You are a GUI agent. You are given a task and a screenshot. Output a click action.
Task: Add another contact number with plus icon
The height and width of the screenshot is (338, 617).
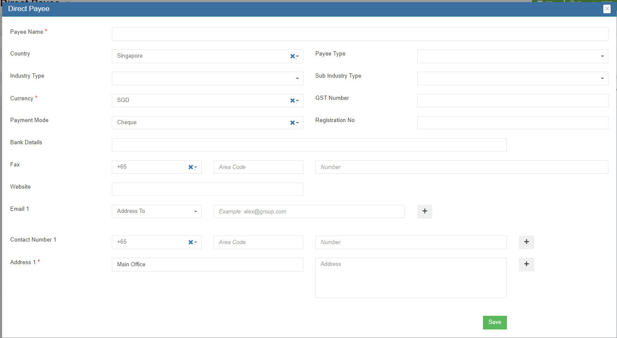526,242
